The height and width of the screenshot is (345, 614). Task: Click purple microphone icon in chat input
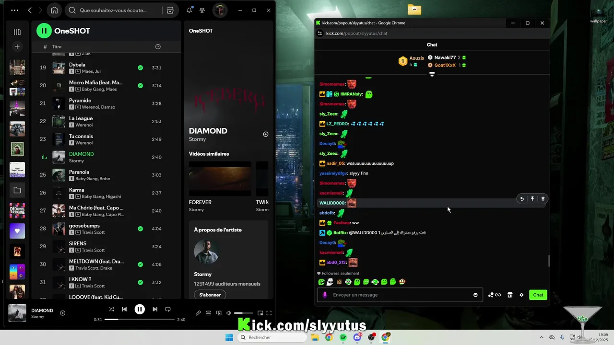(325, 295)
